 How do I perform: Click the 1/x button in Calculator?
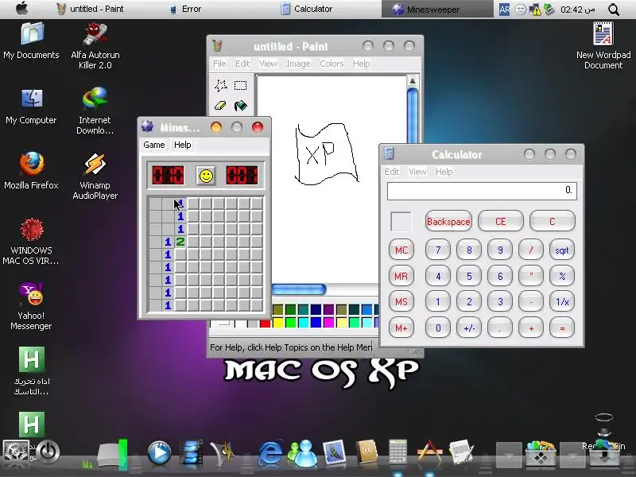[x=562, y=302]
